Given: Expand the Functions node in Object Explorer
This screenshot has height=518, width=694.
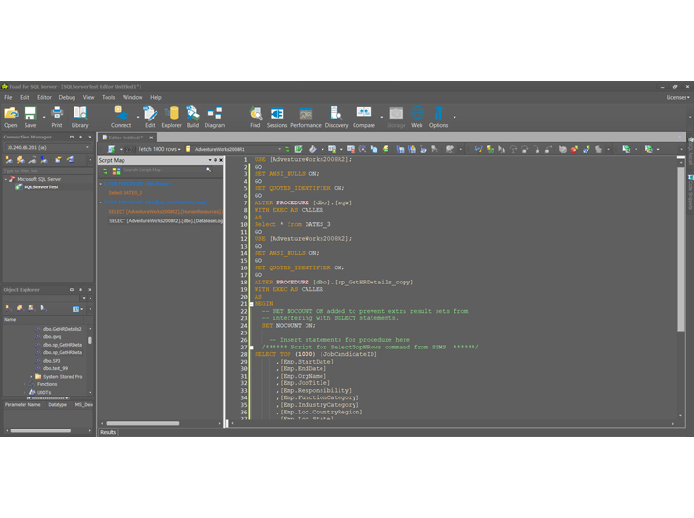Looking at the screenshot, I should coord(25,384).
